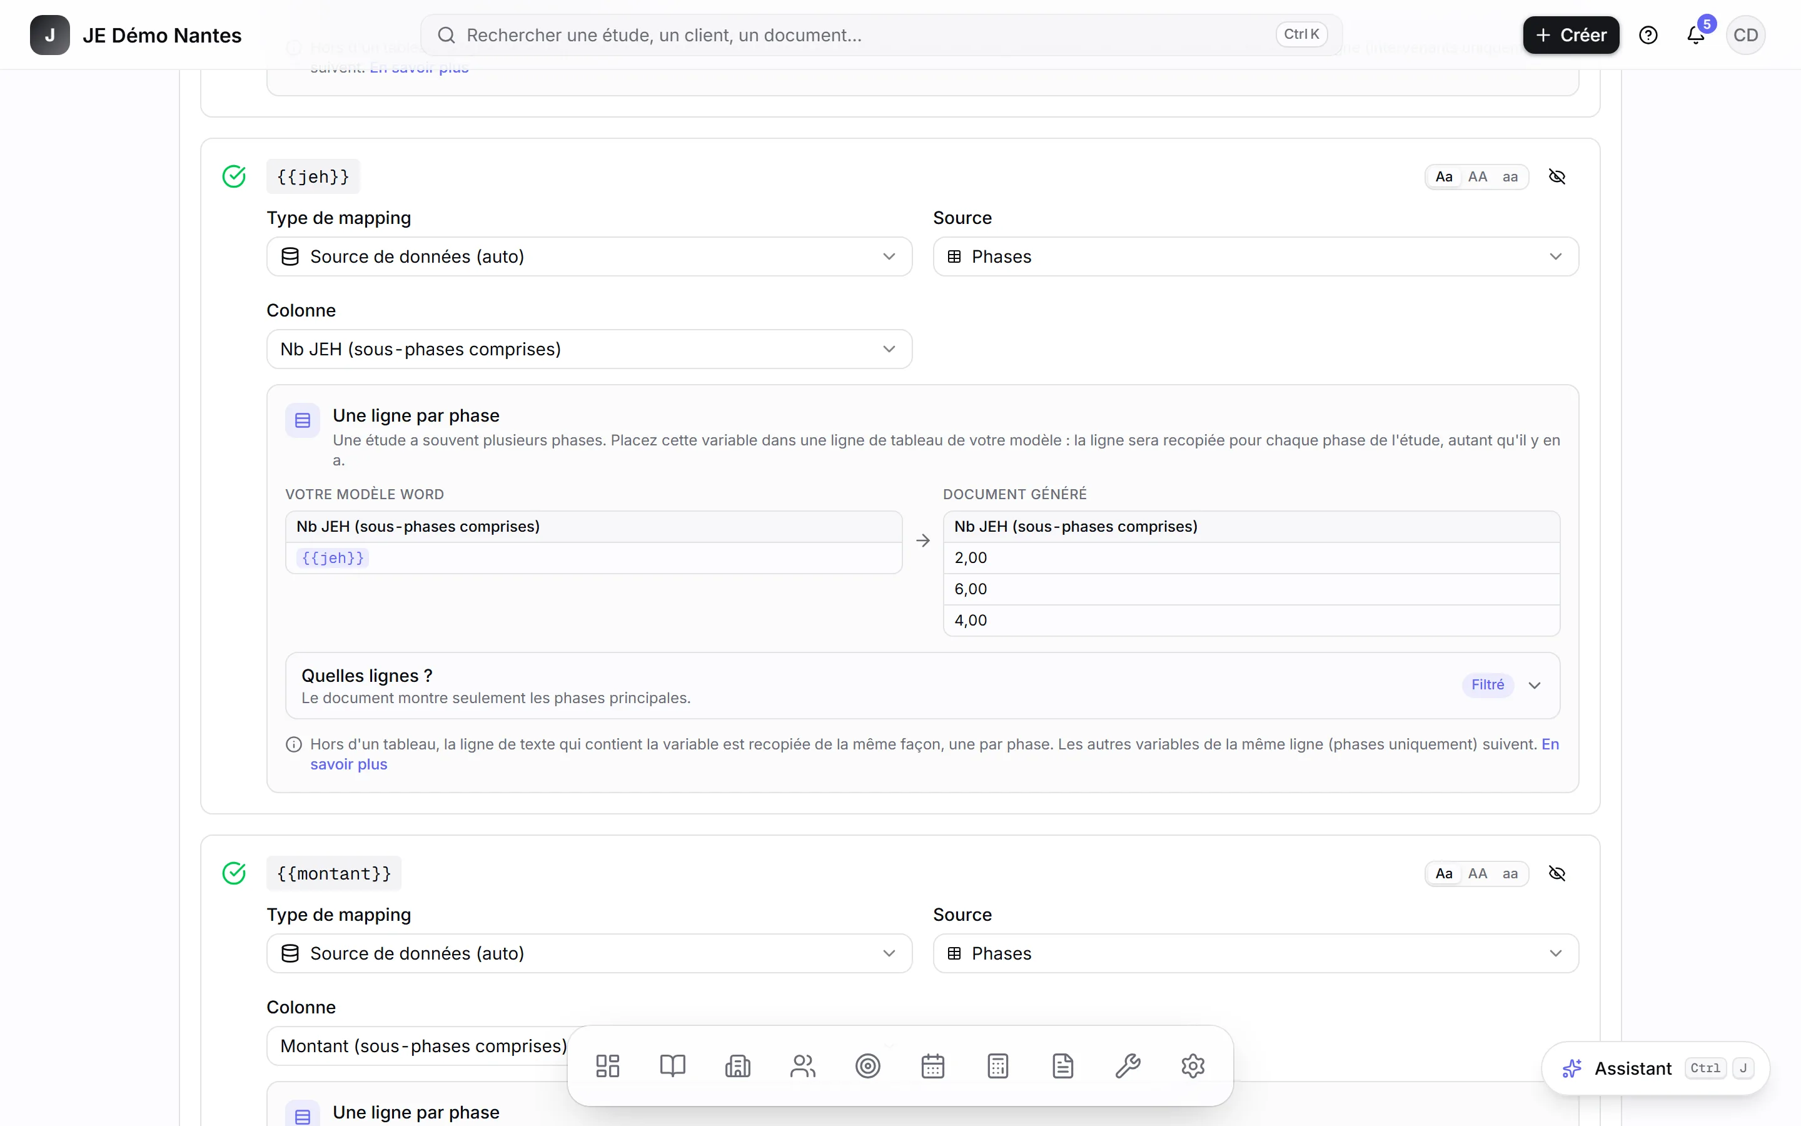The image size is (1801, 1126).
Task: Open the document icon in the bottom dock
Action: [1062, 1066]
